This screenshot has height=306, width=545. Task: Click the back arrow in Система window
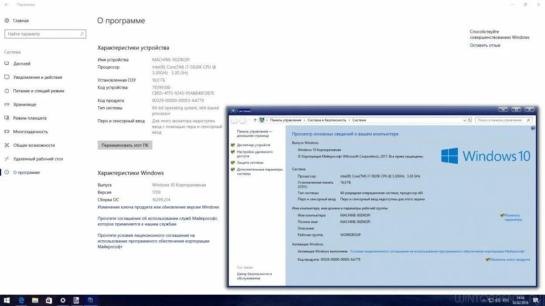[x=234, y=120]
